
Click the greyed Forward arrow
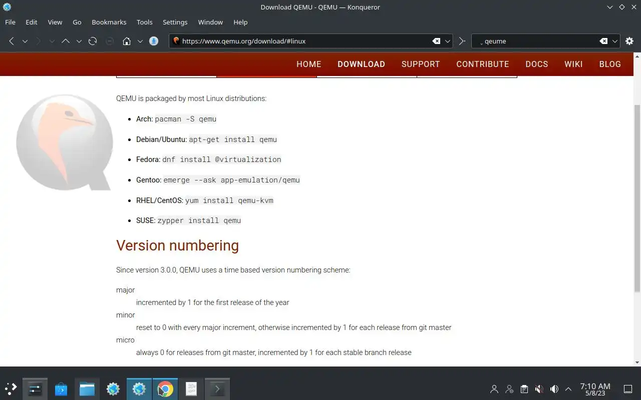pos(39,41)
